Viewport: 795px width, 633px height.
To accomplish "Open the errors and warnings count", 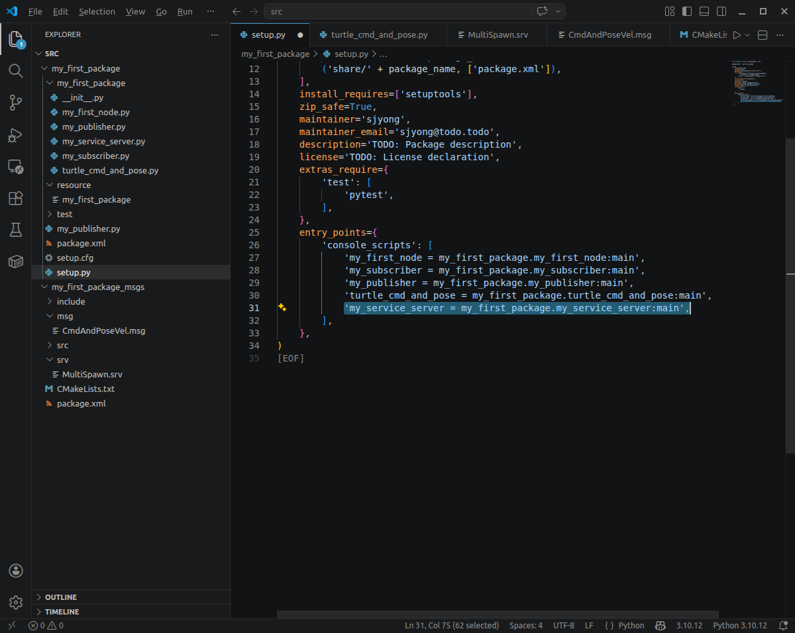I will pyautogui.click(x=46, y=625).
